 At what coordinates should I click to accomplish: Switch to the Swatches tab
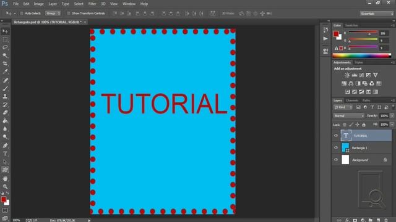[351, 25]
